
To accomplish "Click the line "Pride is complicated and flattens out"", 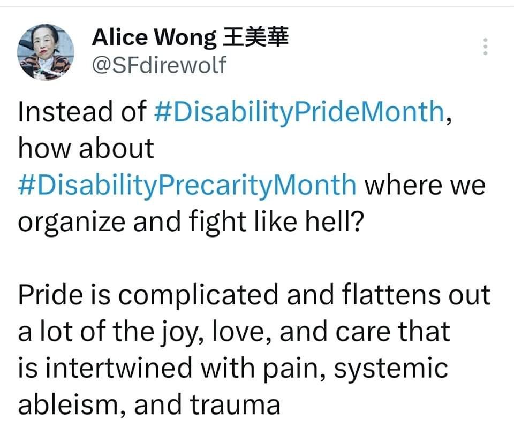I will 254,295.
